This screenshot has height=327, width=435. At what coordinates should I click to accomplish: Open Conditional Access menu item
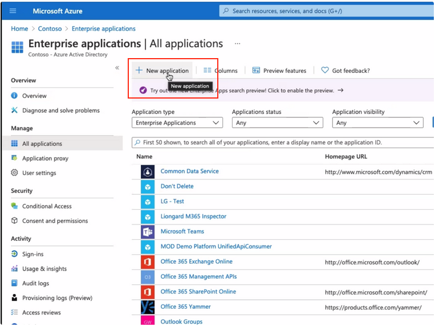pos(47,206)
